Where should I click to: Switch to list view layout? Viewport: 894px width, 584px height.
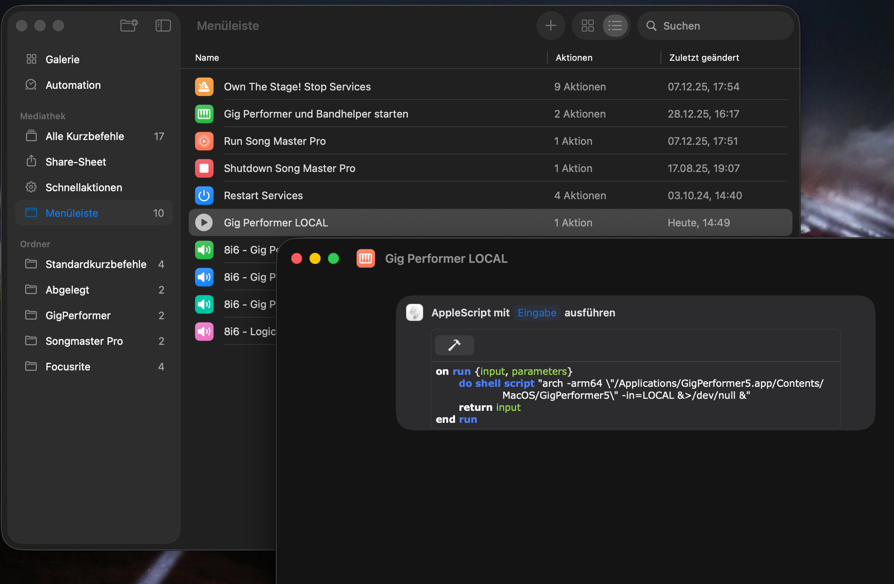point(615,26)
